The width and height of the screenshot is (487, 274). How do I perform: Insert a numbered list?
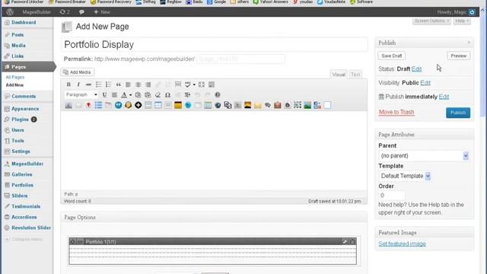tap(108, 84)
